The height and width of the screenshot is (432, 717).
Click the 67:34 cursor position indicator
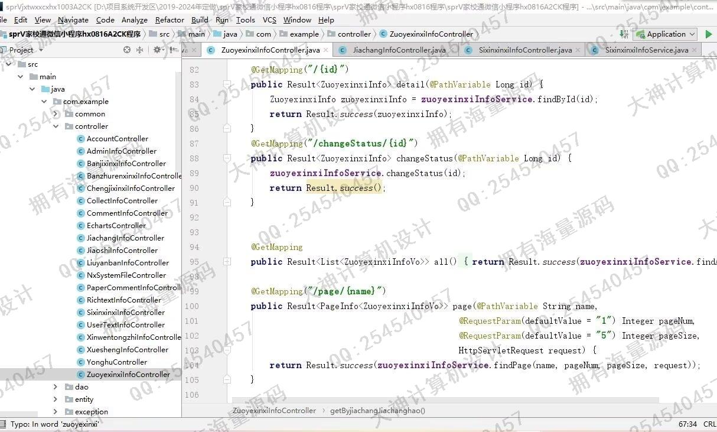pyautogui.click(x=687, y=424)
